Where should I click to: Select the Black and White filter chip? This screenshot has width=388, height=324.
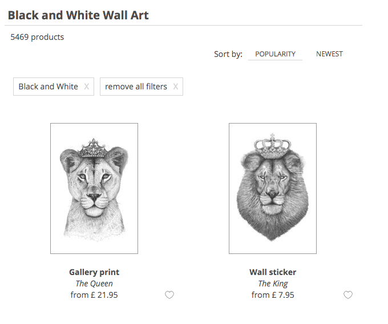point(54,87)
